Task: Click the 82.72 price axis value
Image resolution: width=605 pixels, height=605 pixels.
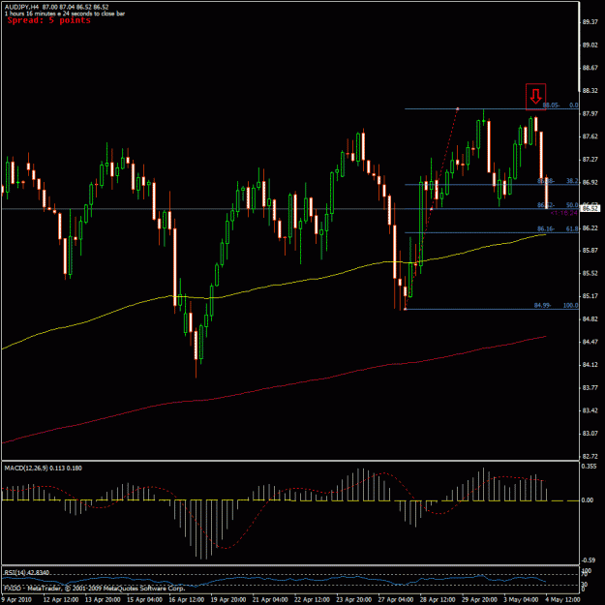Action: click(590, 456)
